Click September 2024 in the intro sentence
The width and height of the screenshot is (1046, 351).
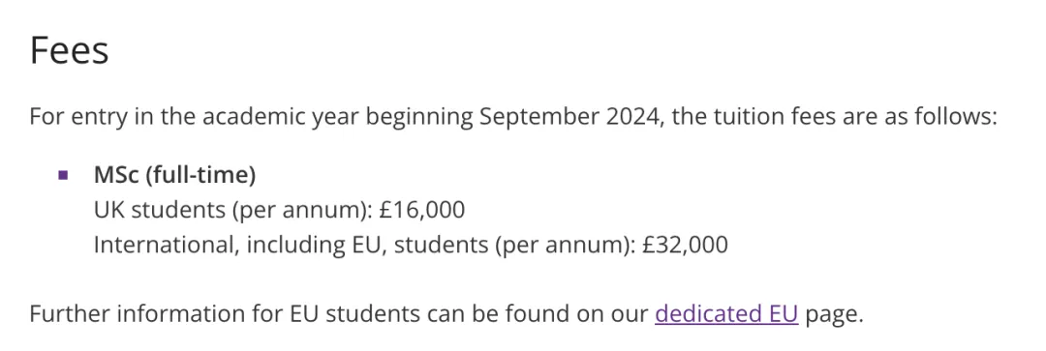point(571,118)
